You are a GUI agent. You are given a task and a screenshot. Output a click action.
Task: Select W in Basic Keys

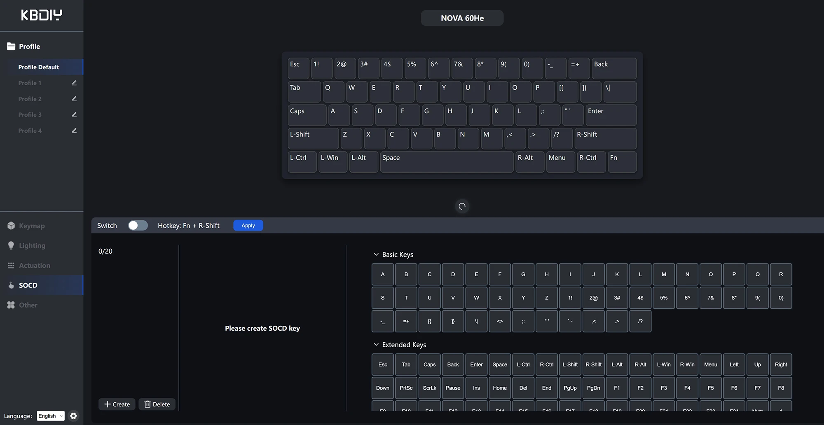pos(476,298)
